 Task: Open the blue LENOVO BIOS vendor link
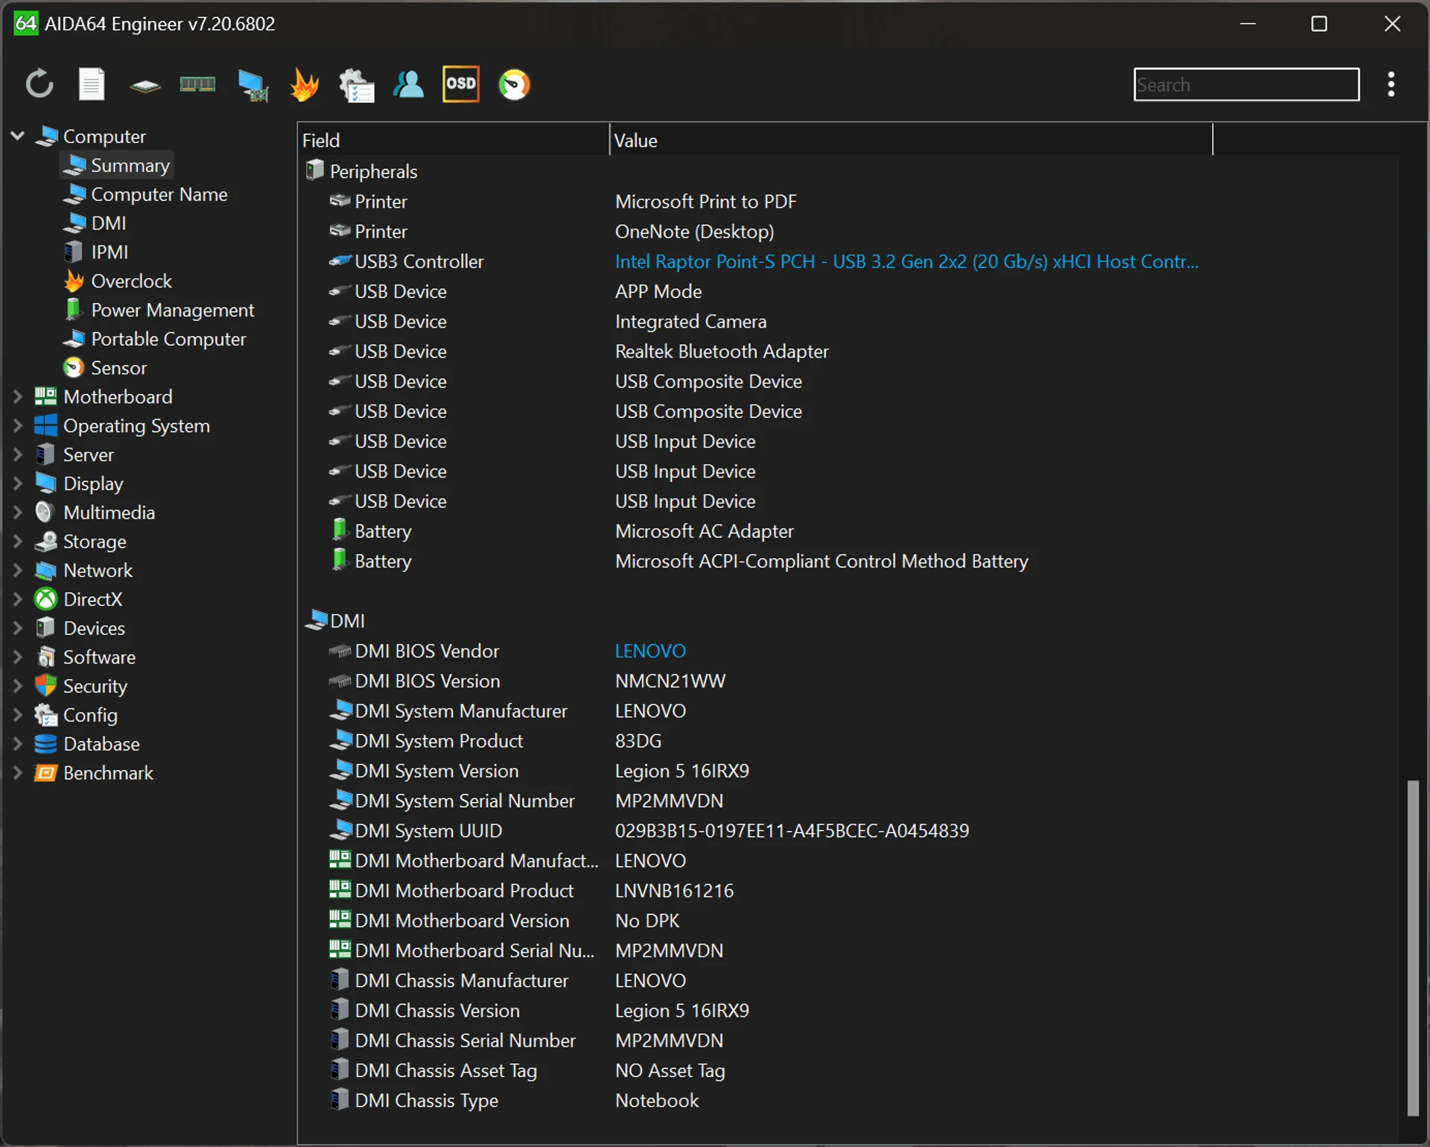(x=650, y=651)
